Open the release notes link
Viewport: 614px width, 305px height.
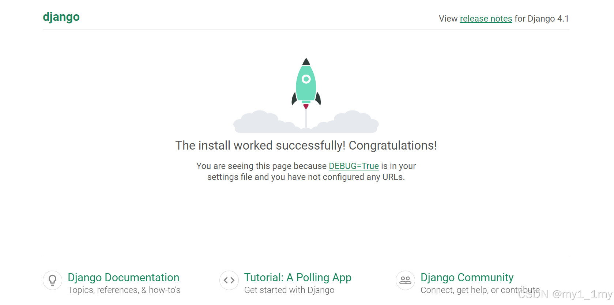coord(486,18)
